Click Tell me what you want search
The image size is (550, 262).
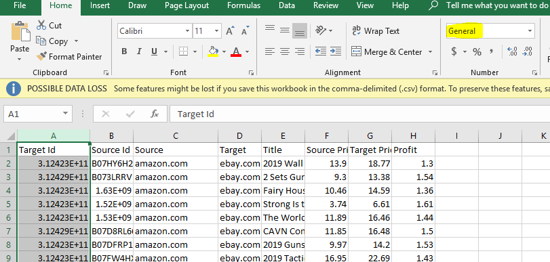tap(496, 5)
